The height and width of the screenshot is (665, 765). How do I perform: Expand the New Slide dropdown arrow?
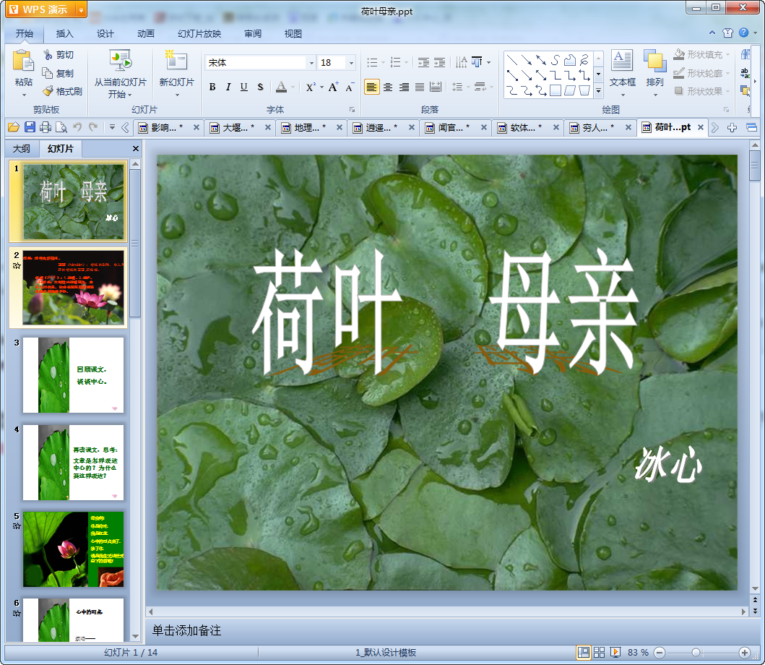176,95
